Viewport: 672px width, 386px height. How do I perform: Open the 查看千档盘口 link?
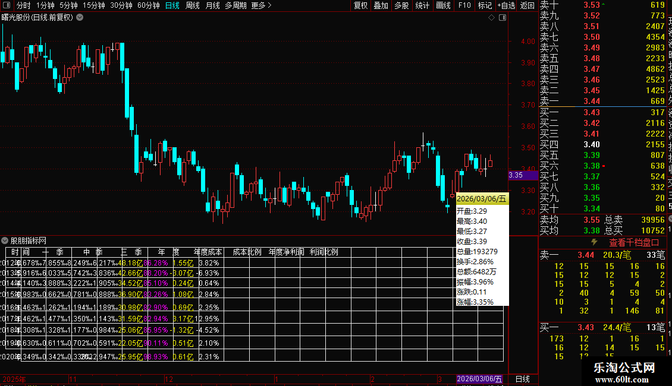[x=634, y=243]
